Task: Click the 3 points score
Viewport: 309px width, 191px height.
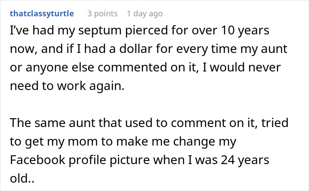Action: 102,14
